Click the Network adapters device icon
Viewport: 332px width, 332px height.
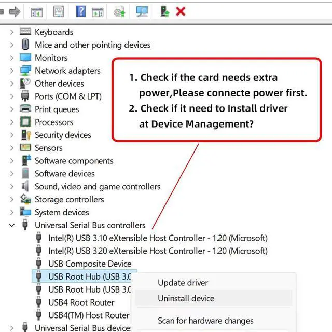pyautogui.click(x=25, y=71)
